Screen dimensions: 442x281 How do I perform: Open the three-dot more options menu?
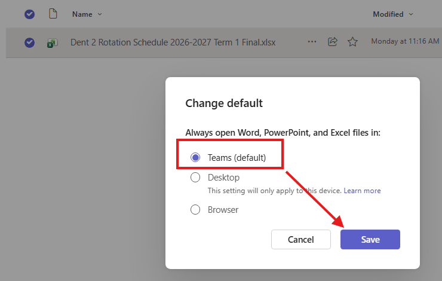pyautogui.click(x=312, y=42)
